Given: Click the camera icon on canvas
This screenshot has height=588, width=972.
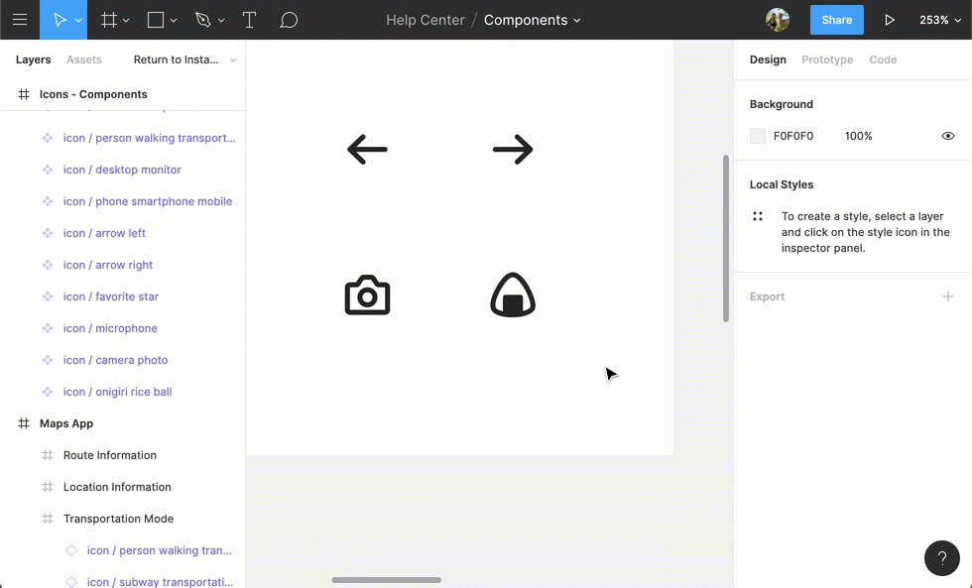Looking at the screenshot, I should (x=368, y=294).
